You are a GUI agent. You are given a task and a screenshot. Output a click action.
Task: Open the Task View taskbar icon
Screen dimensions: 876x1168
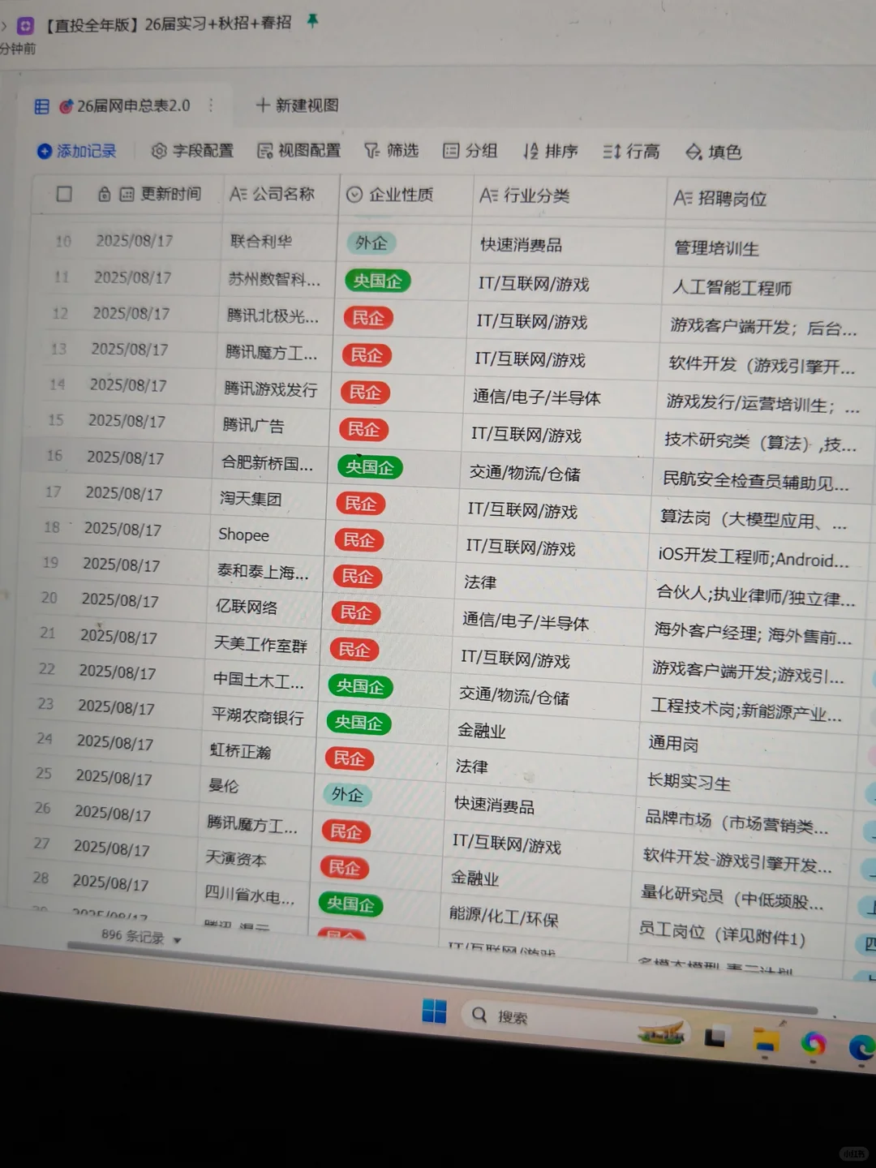pos(715,1037)
